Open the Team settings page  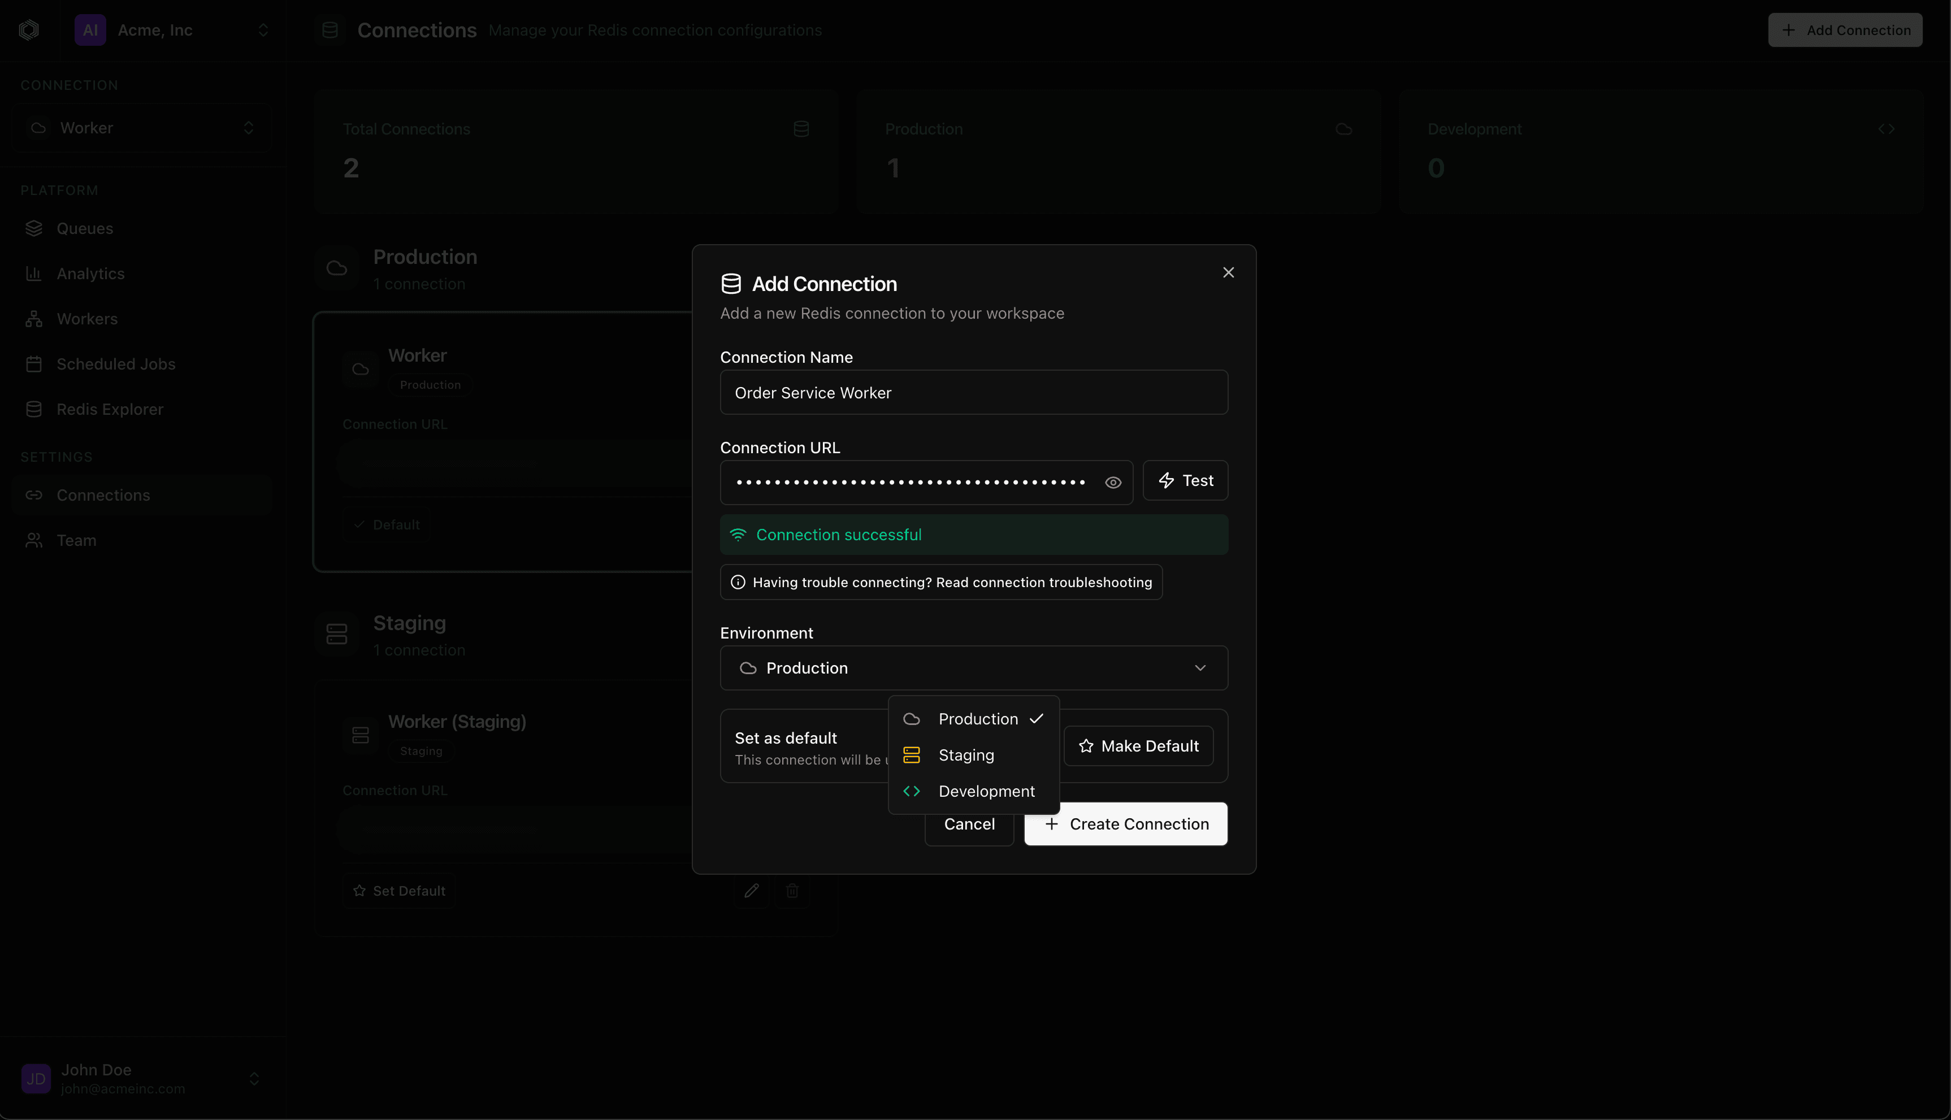[x=77, y=540]
